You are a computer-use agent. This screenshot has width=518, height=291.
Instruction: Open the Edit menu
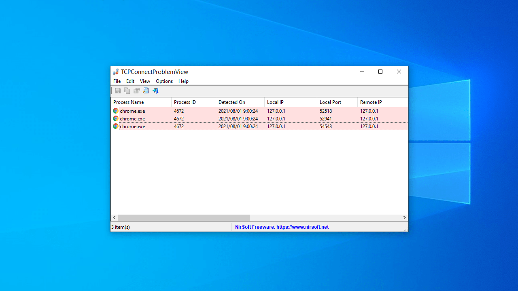coord(130,81)
